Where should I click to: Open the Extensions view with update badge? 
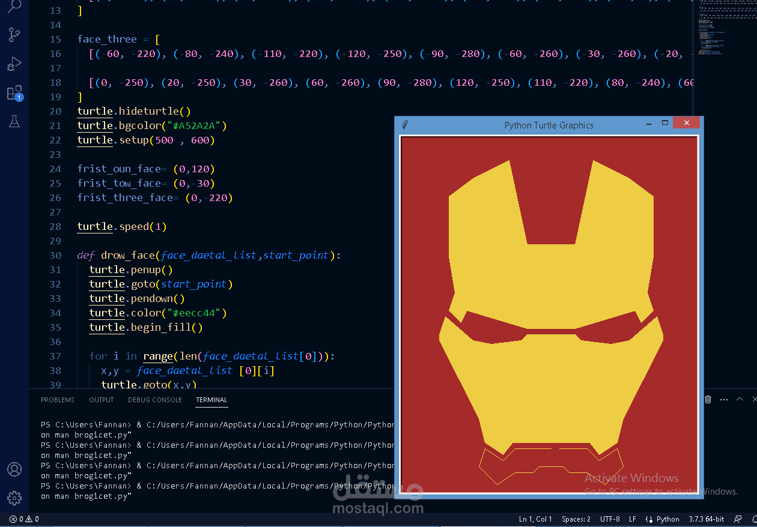(14, 93)
